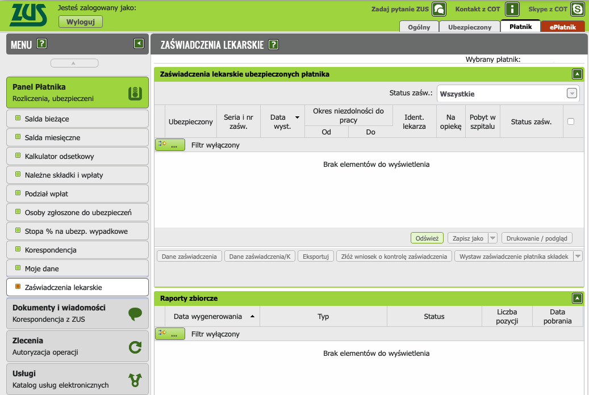The width and height of the screenshot is (589, 395).
Task: Open filter button in medical certificates table
Action: tap(170, 145)
